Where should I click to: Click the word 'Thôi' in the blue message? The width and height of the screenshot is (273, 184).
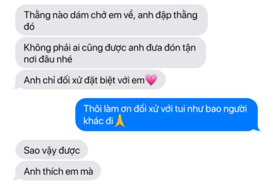click(92, 109)
